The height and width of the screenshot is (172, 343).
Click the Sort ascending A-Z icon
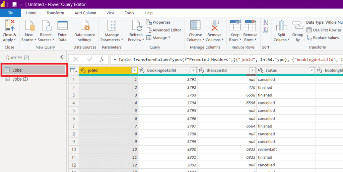pos(266,22)
